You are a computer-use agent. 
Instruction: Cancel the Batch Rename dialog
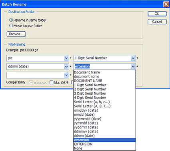point(157,22)
